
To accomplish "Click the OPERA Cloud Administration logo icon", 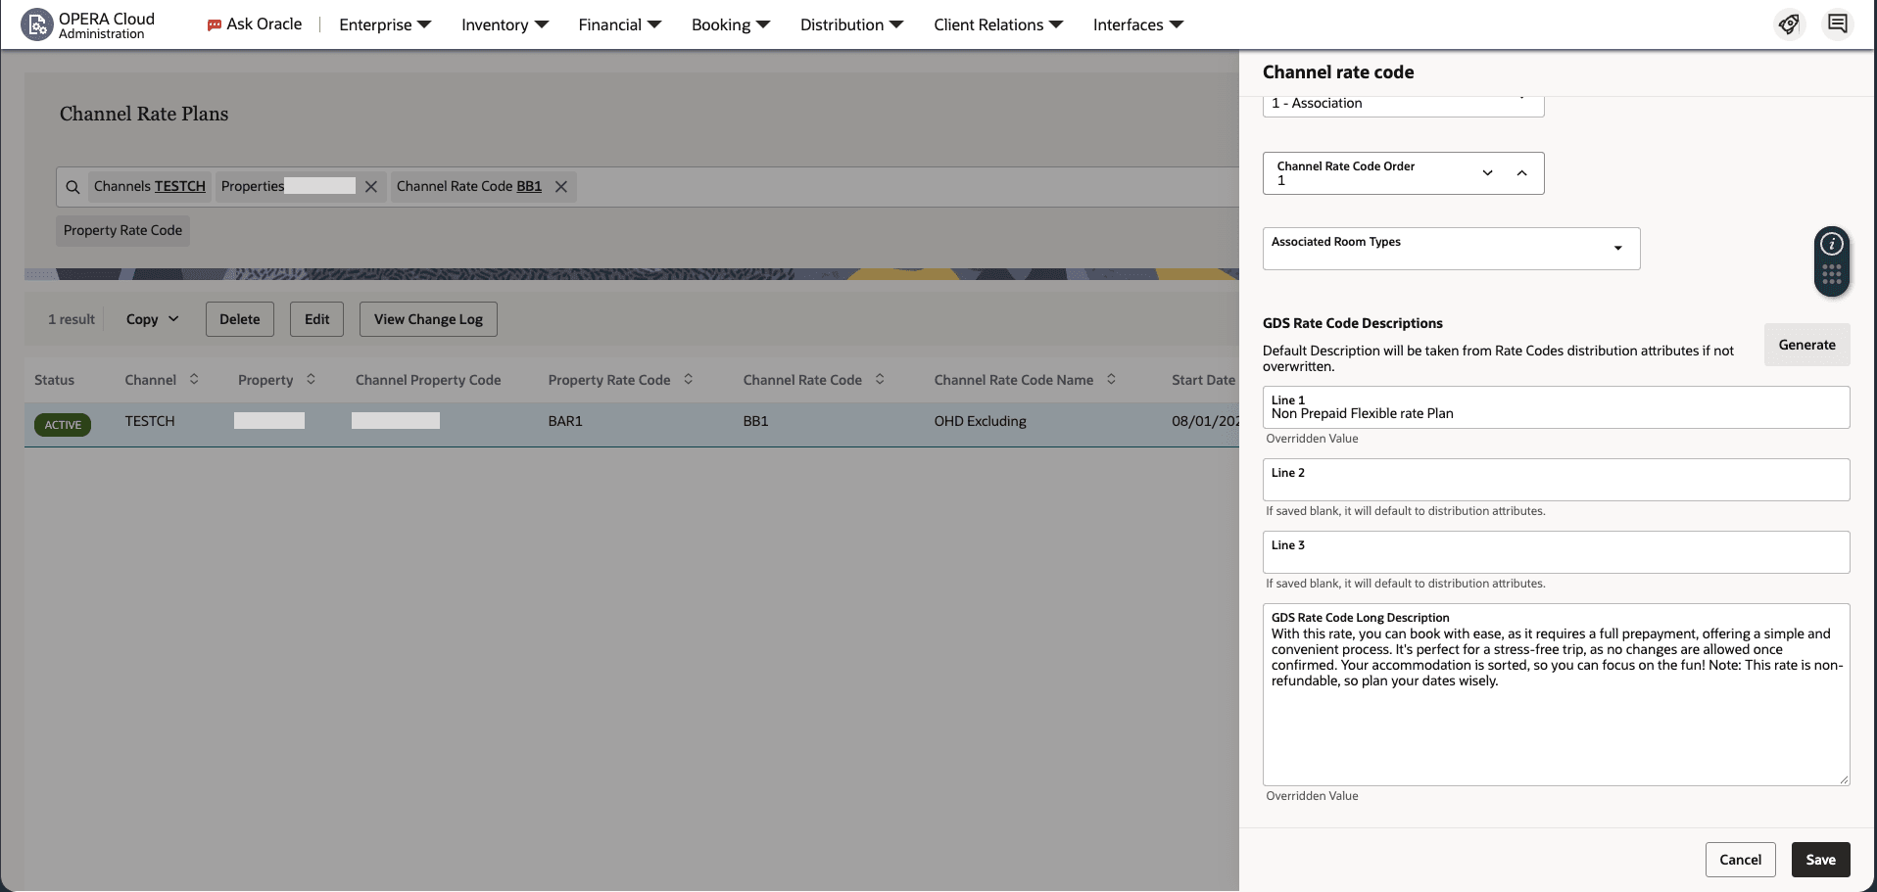I will pyautogui.click(x=36, y=24).
